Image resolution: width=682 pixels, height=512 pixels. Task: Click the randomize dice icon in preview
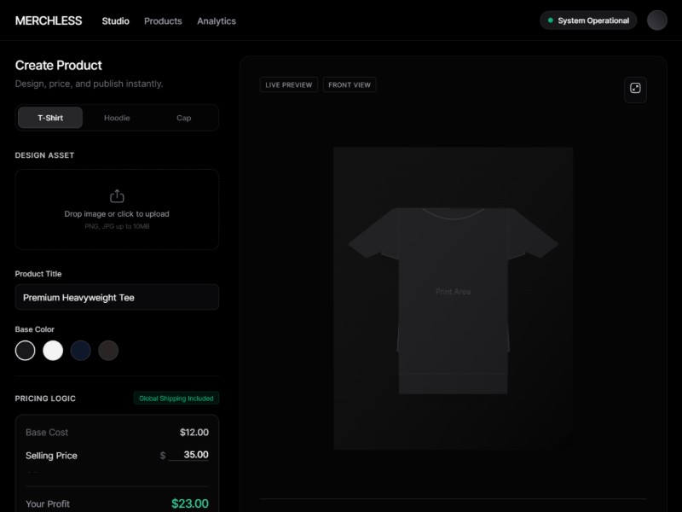(x=635, y=89)
